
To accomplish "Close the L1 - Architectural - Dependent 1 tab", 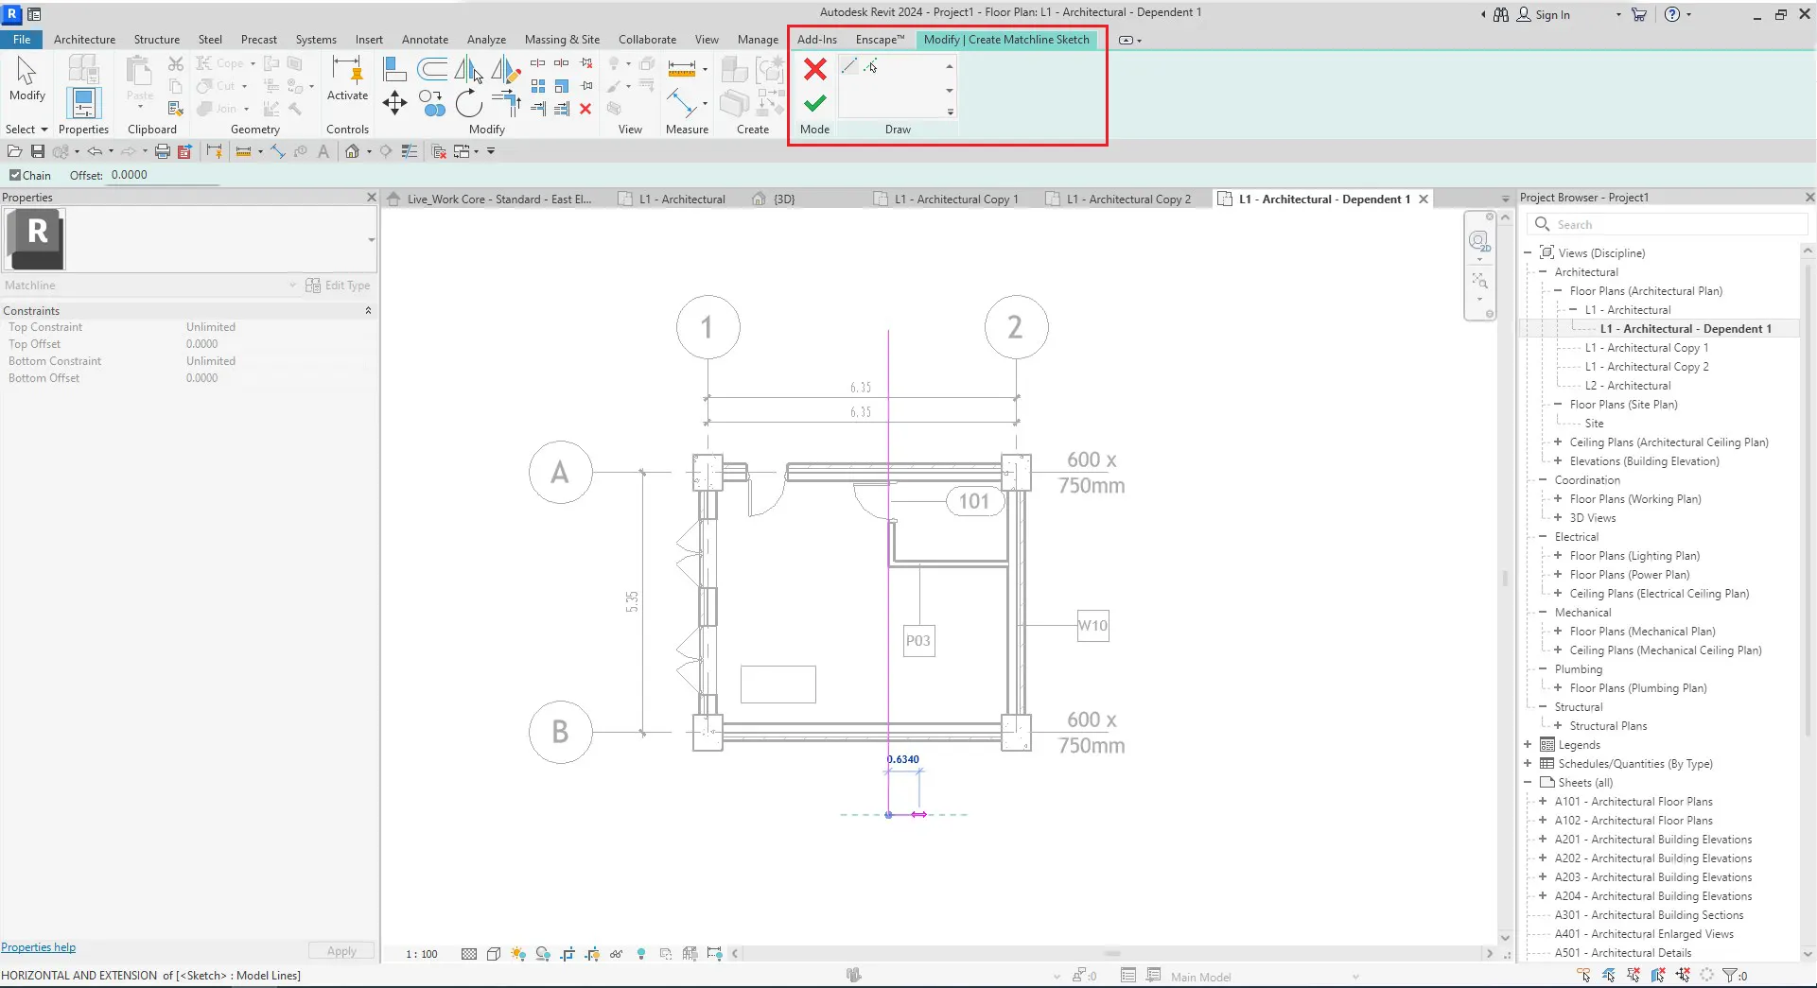I will tap(1424, 199).
